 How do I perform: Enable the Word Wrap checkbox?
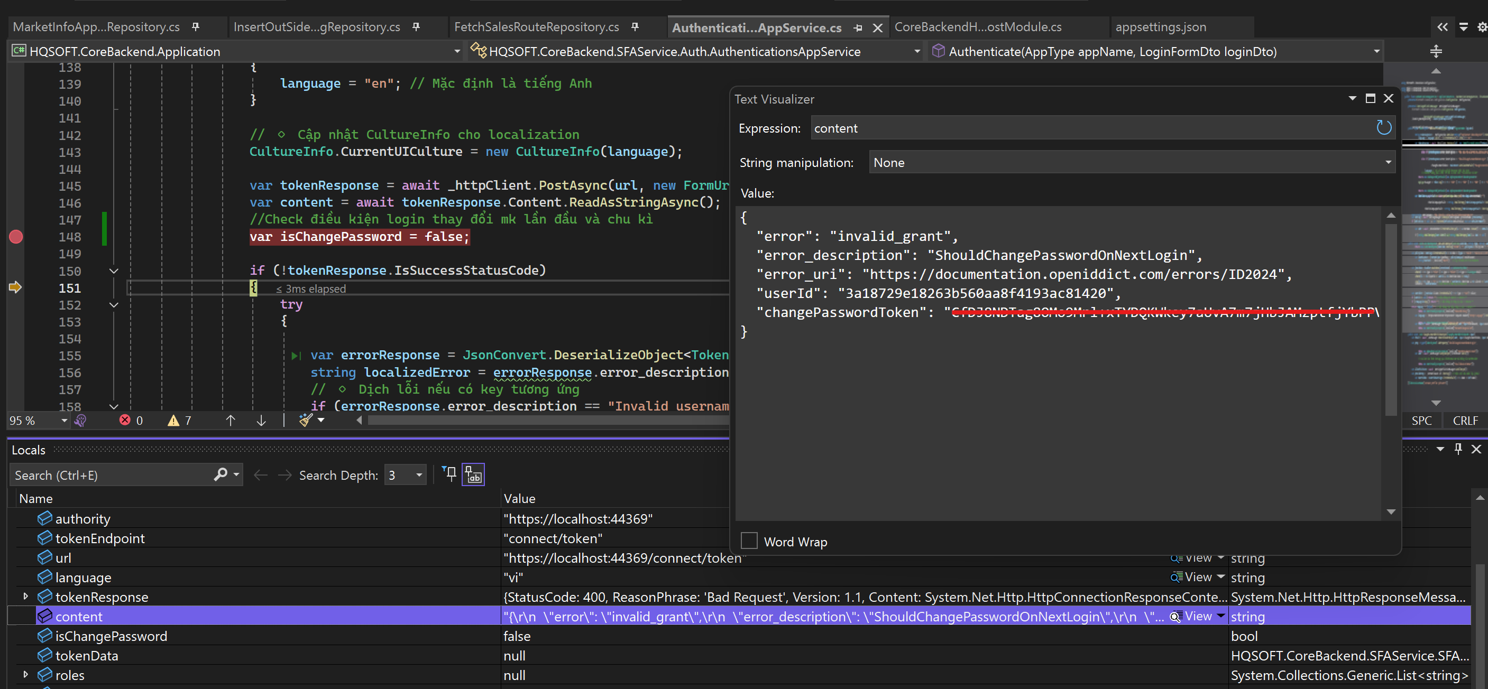click(x=749, y=541)
